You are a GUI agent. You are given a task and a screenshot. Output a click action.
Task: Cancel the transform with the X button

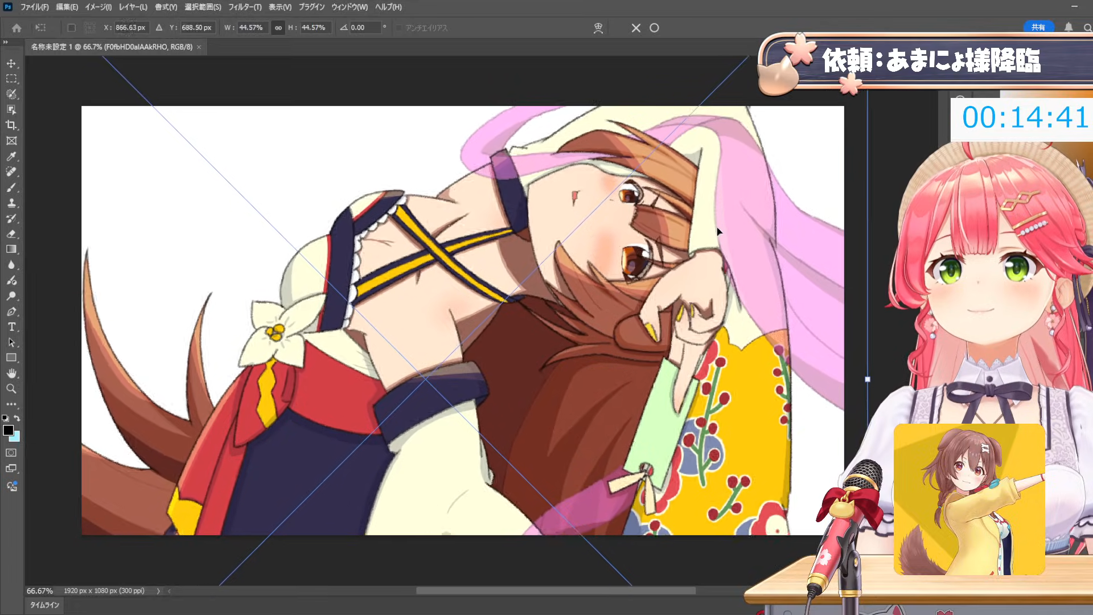(636, 28)
